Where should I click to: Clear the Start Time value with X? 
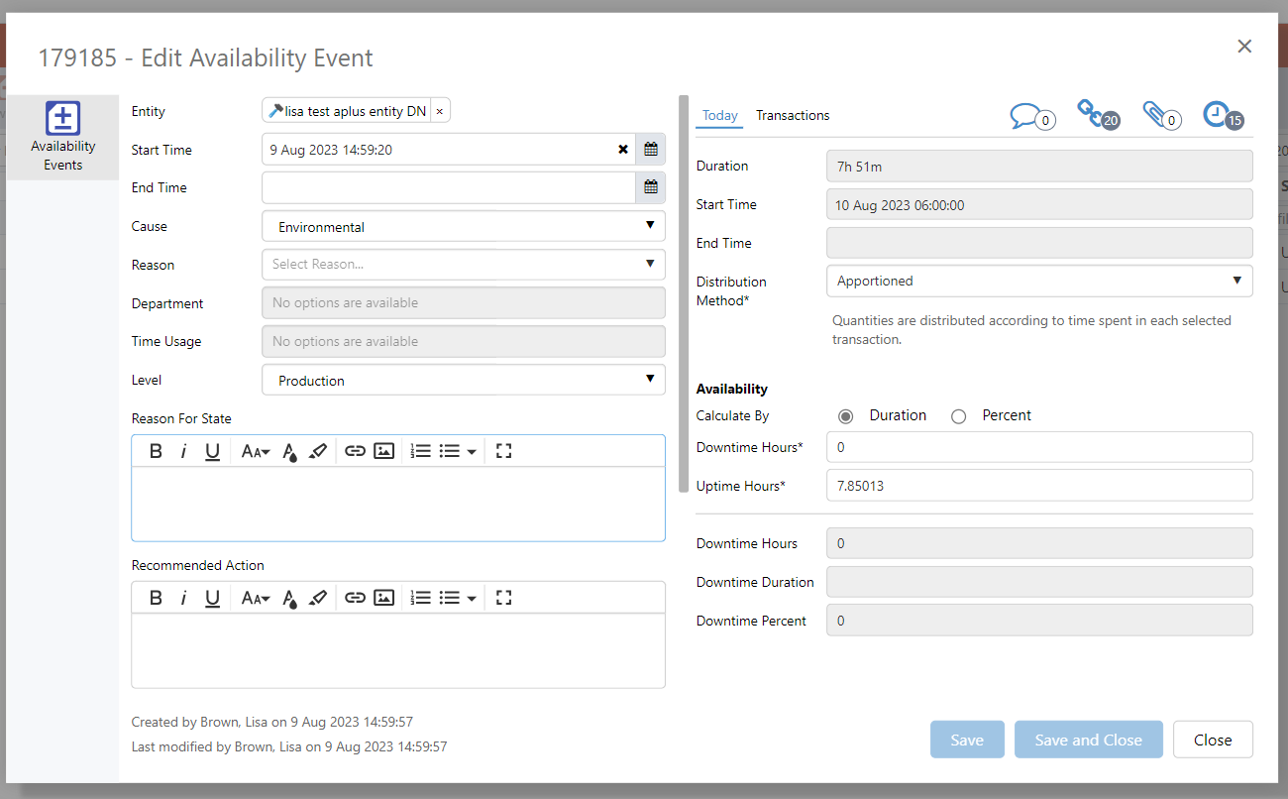[623, 150]
